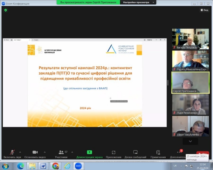
Task: Open Дополнительно more options menu
Action: coord(179,152)
